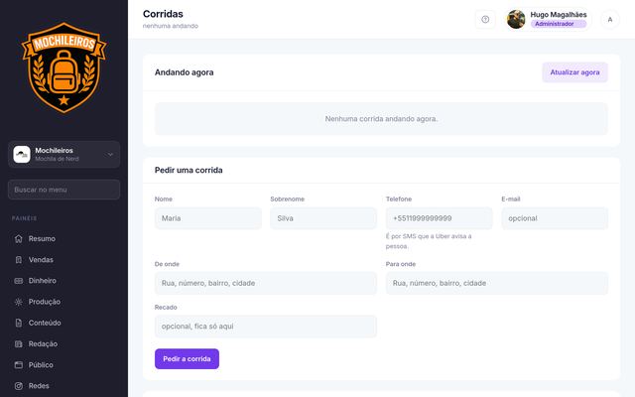The image size is (635, 397).
Task: Open the Conteúdo document icon
Action: [x=19, y=323]
